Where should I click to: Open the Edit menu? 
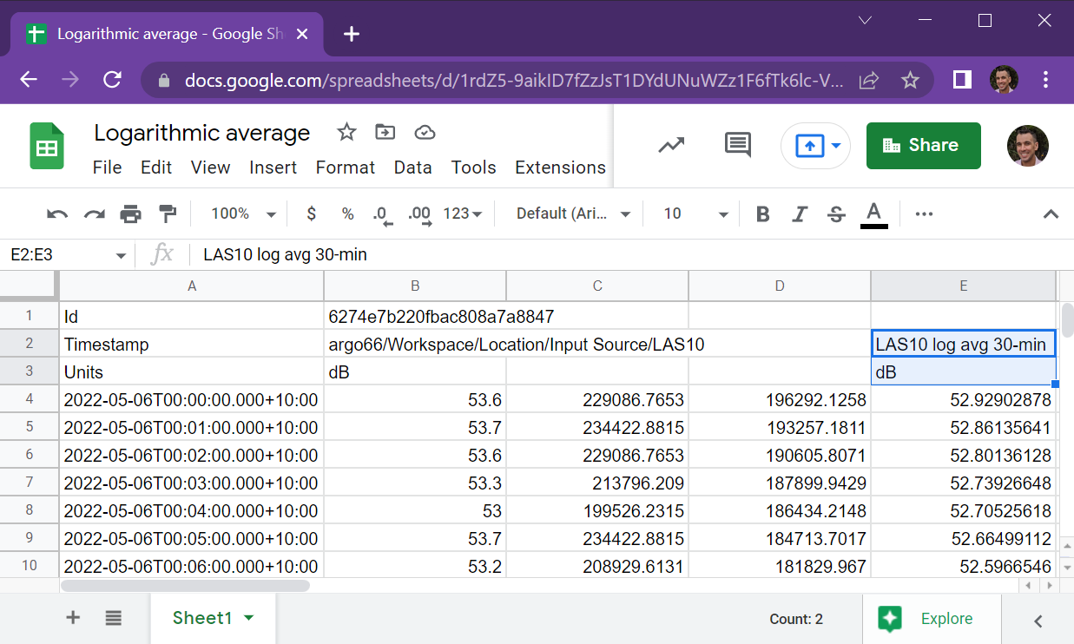156,168
